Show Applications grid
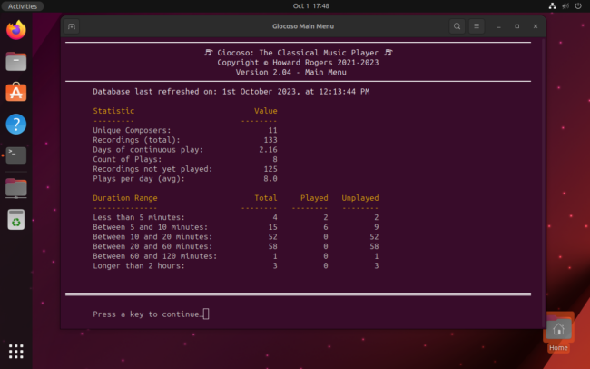This screenshot has width=590, height=369. pyautogui.click(x=15, y=352)
